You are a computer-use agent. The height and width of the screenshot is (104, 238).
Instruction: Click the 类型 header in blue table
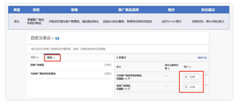pyautogui.click(x=17, y=10)
